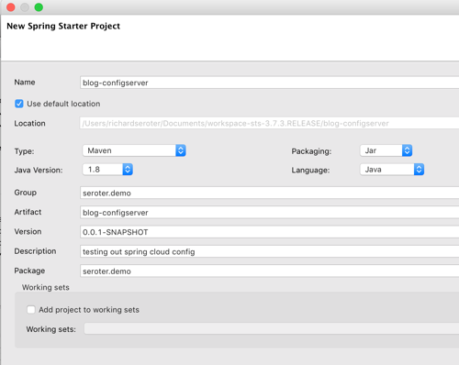Click the Java Version label
459x365 pixels.
[39, 170]
